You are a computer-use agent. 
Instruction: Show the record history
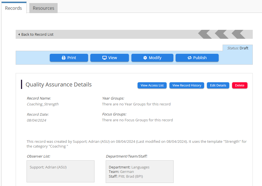tap(187, 85)
